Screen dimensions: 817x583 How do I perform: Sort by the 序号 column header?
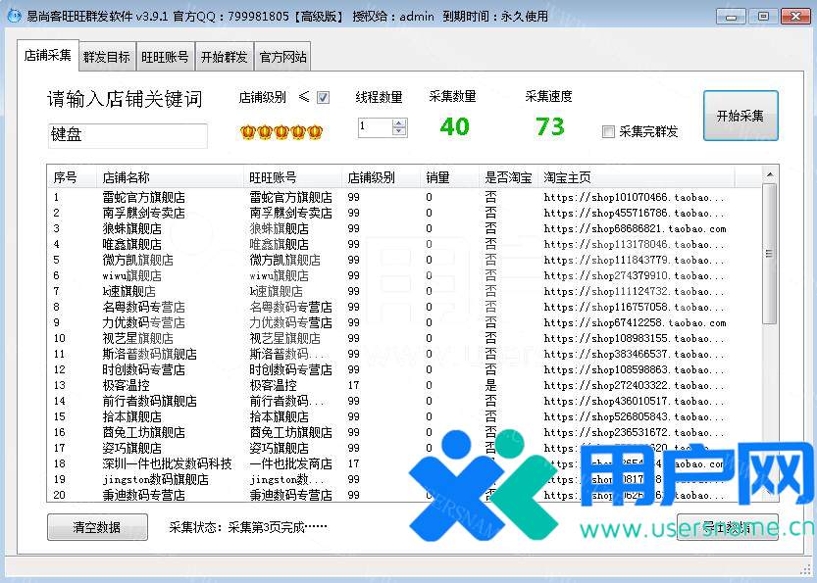tap(72, 177)
